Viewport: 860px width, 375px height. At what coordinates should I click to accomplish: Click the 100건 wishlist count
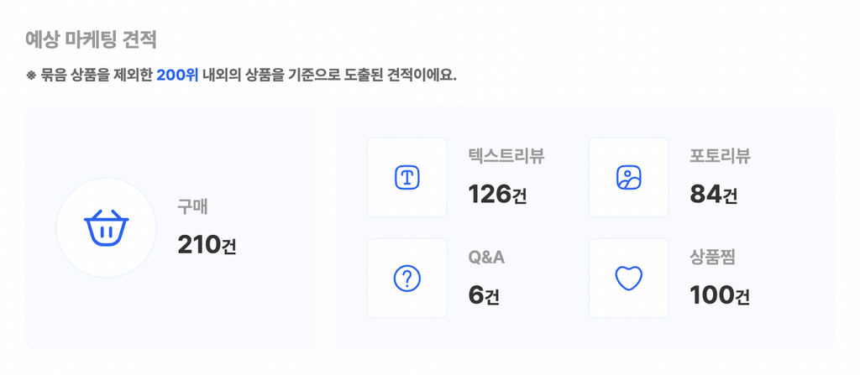[x=720, y=296]
